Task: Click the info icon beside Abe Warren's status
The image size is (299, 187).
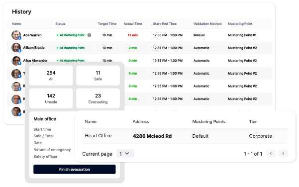Action: tap(89, 35)
